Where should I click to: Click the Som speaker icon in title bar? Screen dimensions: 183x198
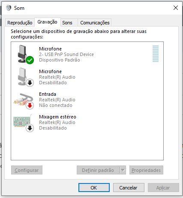click(9, 8)
